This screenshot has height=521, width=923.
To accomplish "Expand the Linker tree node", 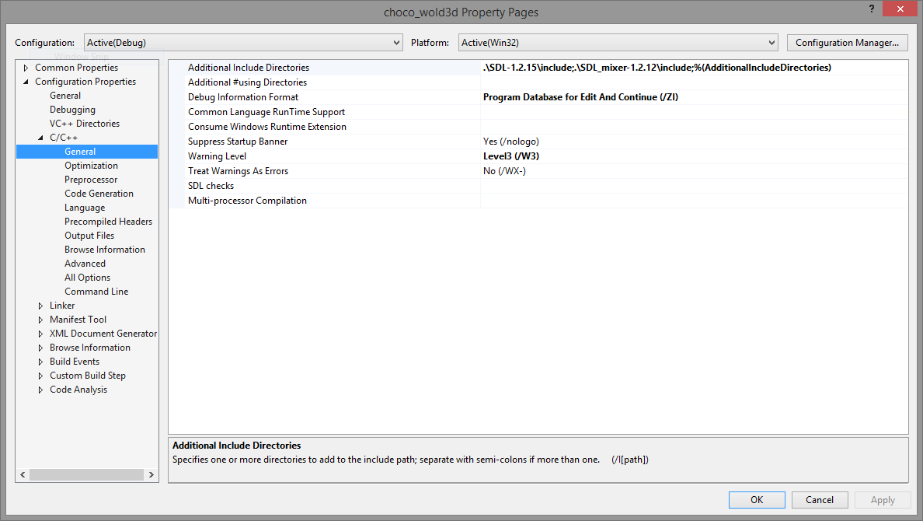I will click(x=41, y=306).
